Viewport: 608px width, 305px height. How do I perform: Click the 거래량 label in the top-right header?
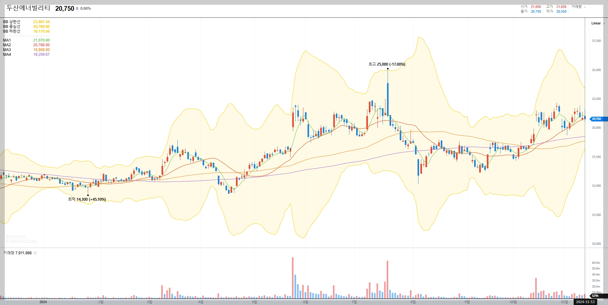(x=577, y=7)
